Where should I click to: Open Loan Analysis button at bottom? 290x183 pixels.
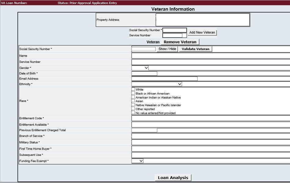173,178
